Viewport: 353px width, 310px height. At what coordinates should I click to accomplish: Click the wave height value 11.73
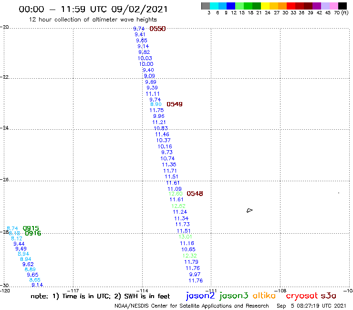(183, 225)
